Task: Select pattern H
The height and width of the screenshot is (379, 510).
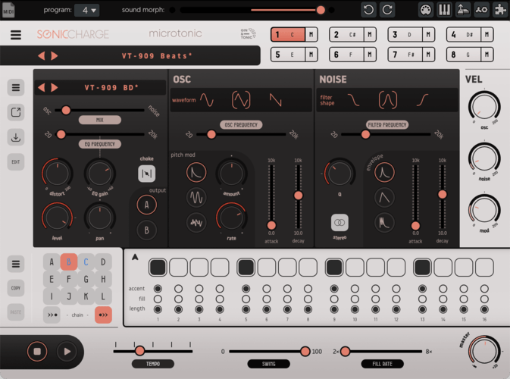Action: [103, 279]
